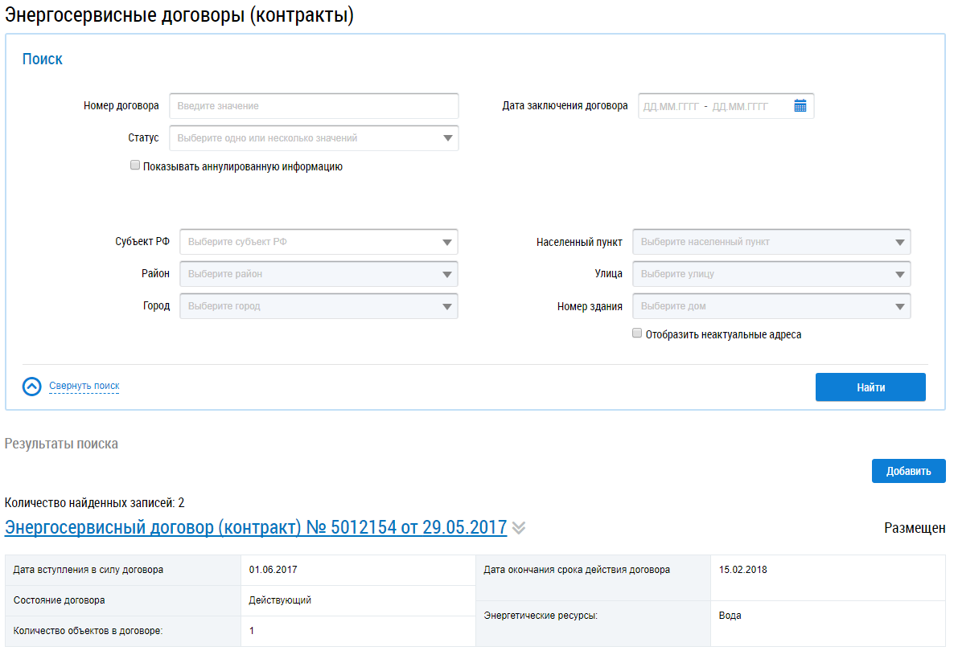Expand the Населенный пункт dropdown
The width and height of the screenshot is (954, 659).
tap(771, 242)
